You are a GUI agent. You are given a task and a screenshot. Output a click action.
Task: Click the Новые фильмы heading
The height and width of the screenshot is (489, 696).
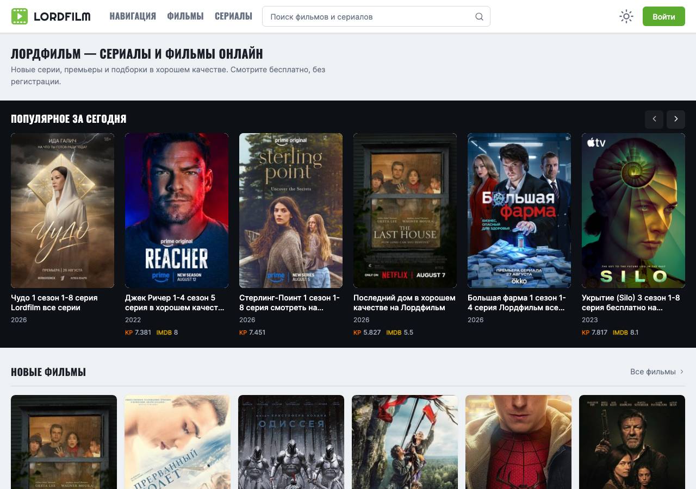(x=48, y=372)
